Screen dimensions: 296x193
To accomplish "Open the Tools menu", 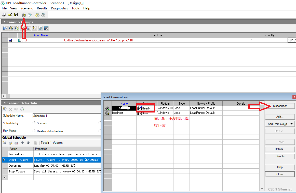I will pyautogui.click(x=75, y=8).
